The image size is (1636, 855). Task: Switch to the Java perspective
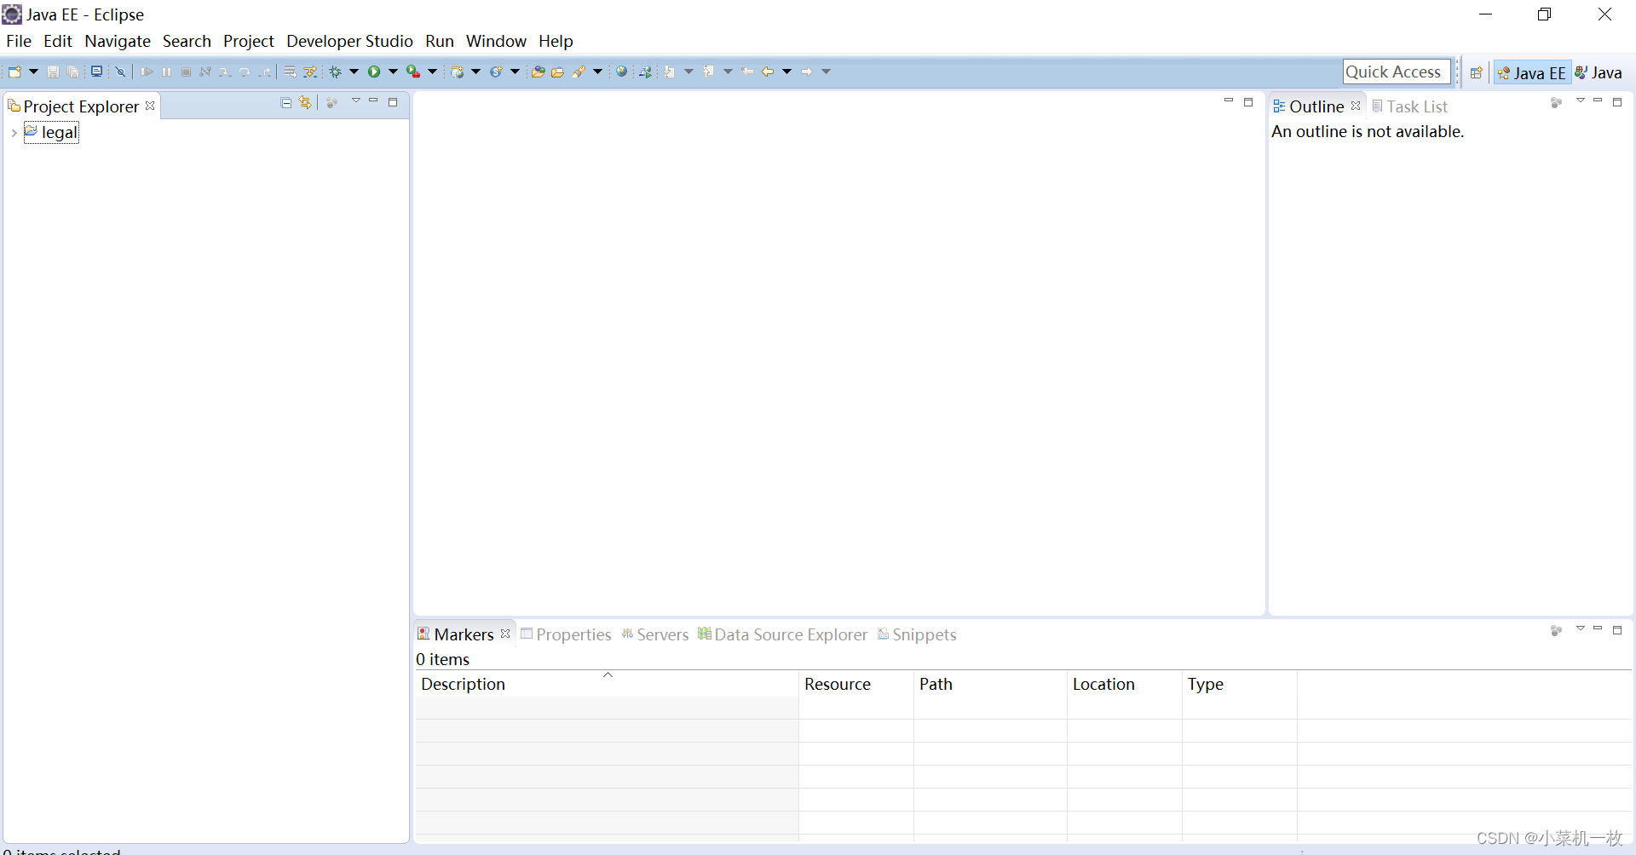[x=1599, y=72]
